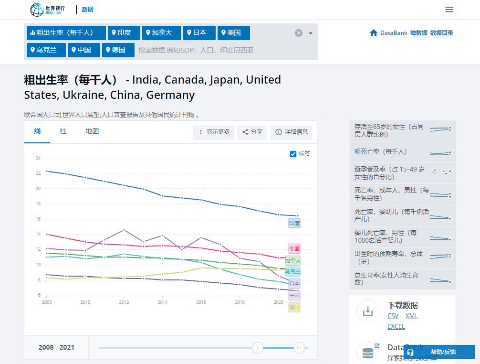Open the 详细信息 details button

tap(292, 132)
